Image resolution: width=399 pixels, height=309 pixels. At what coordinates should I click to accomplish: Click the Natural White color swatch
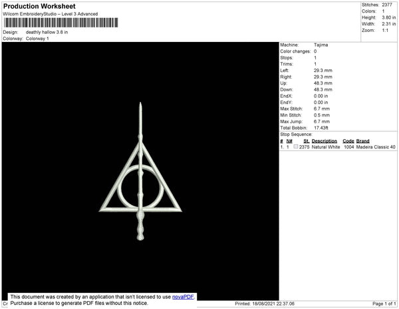pos(296,147)
